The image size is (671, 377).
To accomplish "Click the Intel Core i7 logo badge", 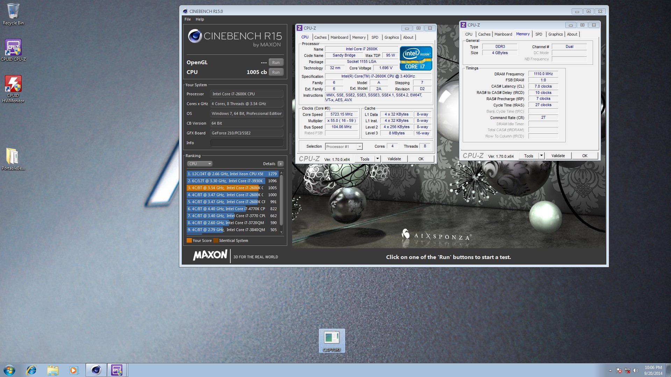I will click(x=416, y=58).
